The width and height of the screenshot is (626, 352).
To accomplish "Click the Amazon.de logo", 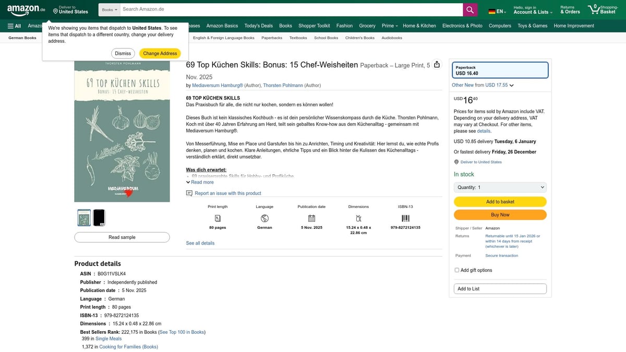I will pos(26,10).
